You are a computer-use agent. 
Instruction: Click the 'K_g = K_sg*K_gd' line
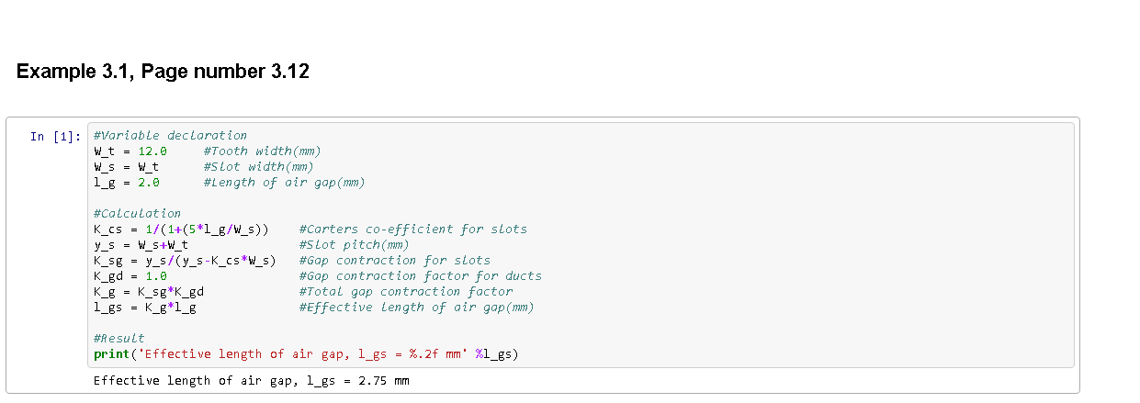pyautogui.click(x=148, y=291)
